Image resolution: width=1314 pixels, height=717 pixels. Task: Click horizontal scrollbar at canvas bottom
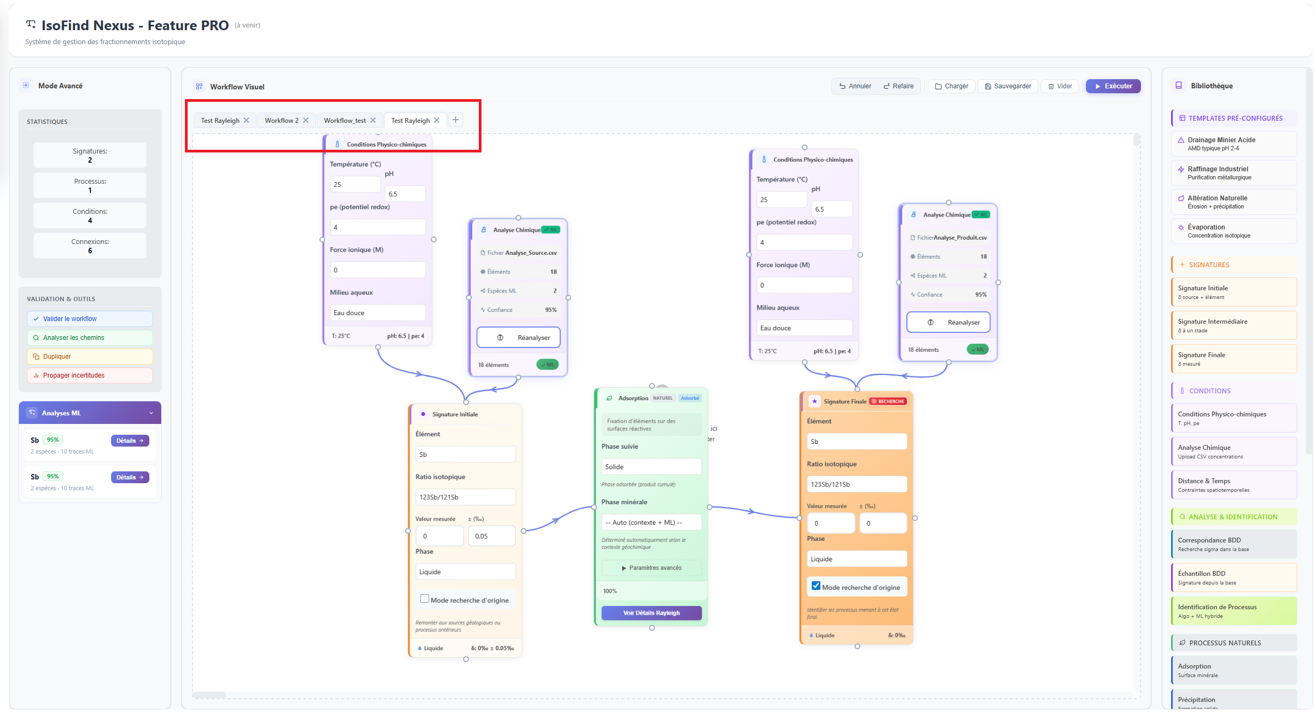point(210,695)
